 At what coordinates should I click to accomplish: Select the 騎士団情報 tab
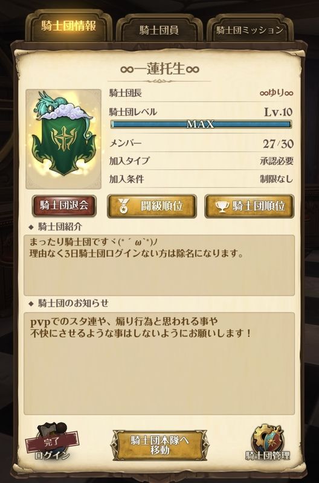pyautogui.click(x=68, y=26)
